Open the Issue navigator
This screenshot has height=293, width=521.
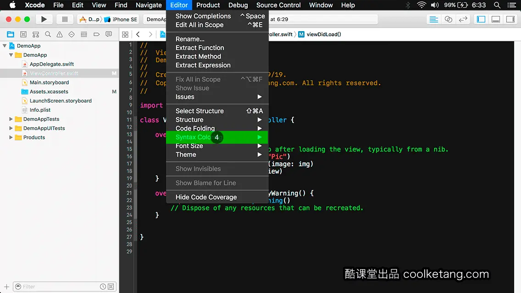[x=60, y=34]
